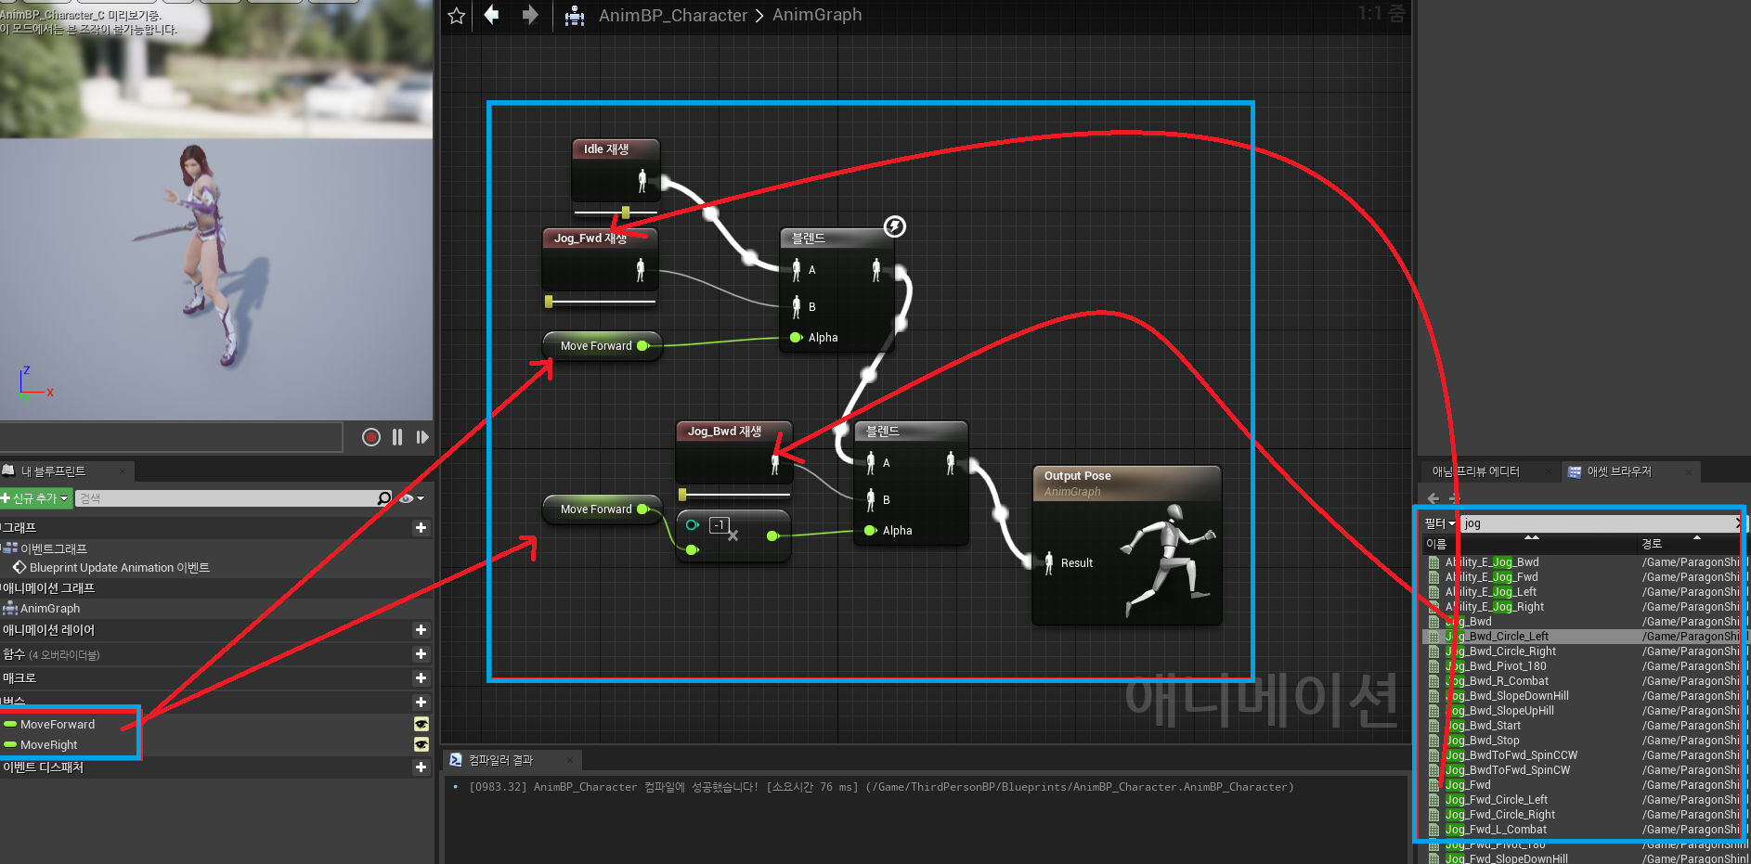The height and width of the screenshot is (864, 1751).
Task: Select the Jog_Fwd_Circle_Right asset
Action: (x=1500, y=815)
